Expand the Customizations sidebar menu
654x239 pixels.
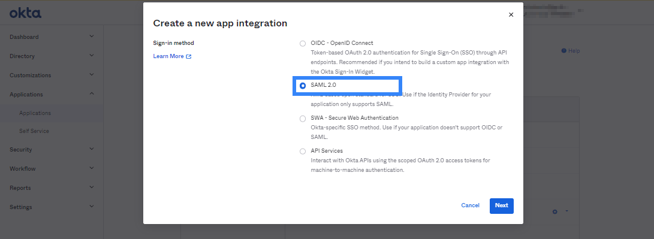pyautogui.click(x=92, y=75)
